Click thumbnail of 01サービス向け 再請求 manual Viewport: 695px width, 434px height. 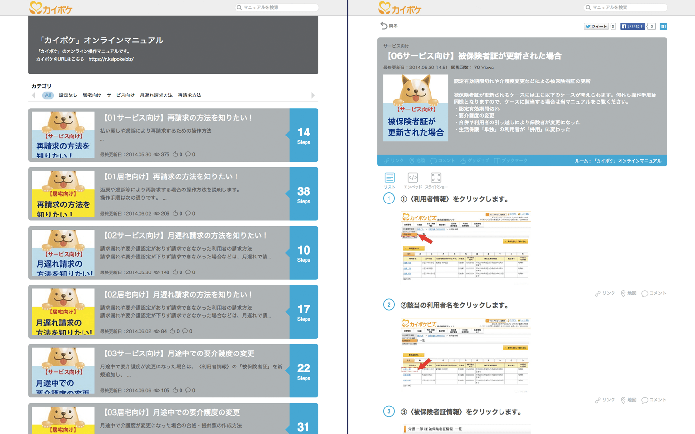click(63, 135)
